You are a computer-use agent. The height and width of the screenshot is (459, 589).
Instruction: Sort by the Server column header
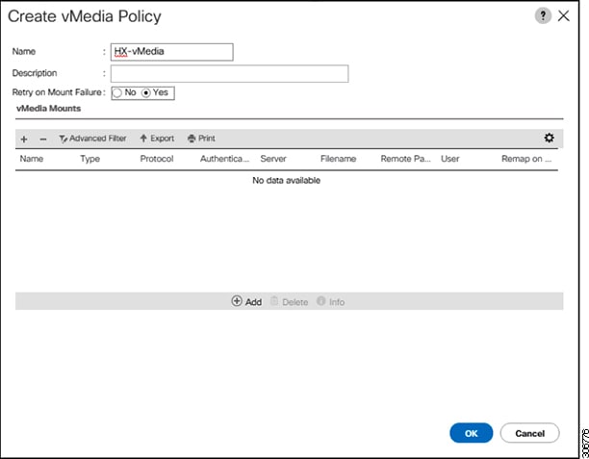(x=273, y=159)
